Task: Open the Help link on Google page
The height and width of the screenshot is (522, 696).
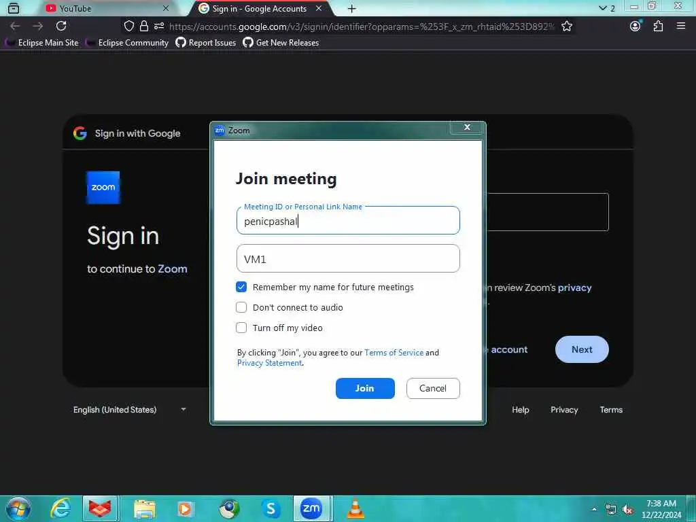Action: (x=520, y=410)
